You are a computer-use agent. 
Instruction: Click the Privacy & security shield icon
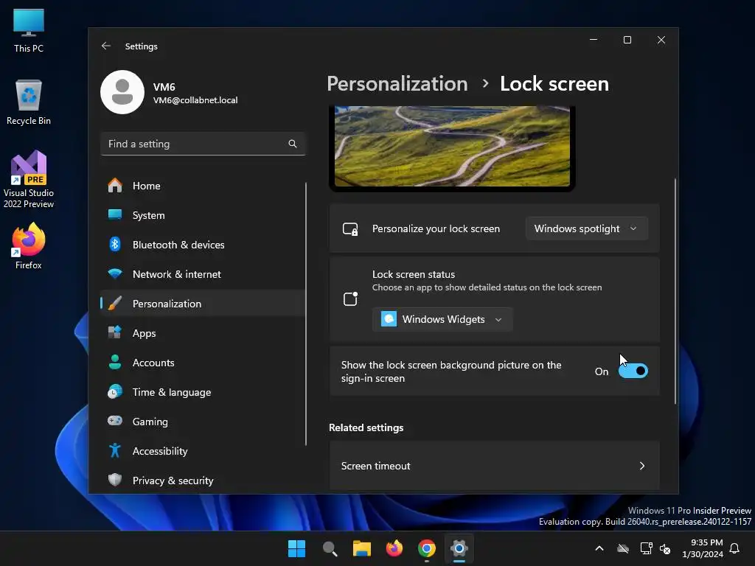[x=114, y=480]
